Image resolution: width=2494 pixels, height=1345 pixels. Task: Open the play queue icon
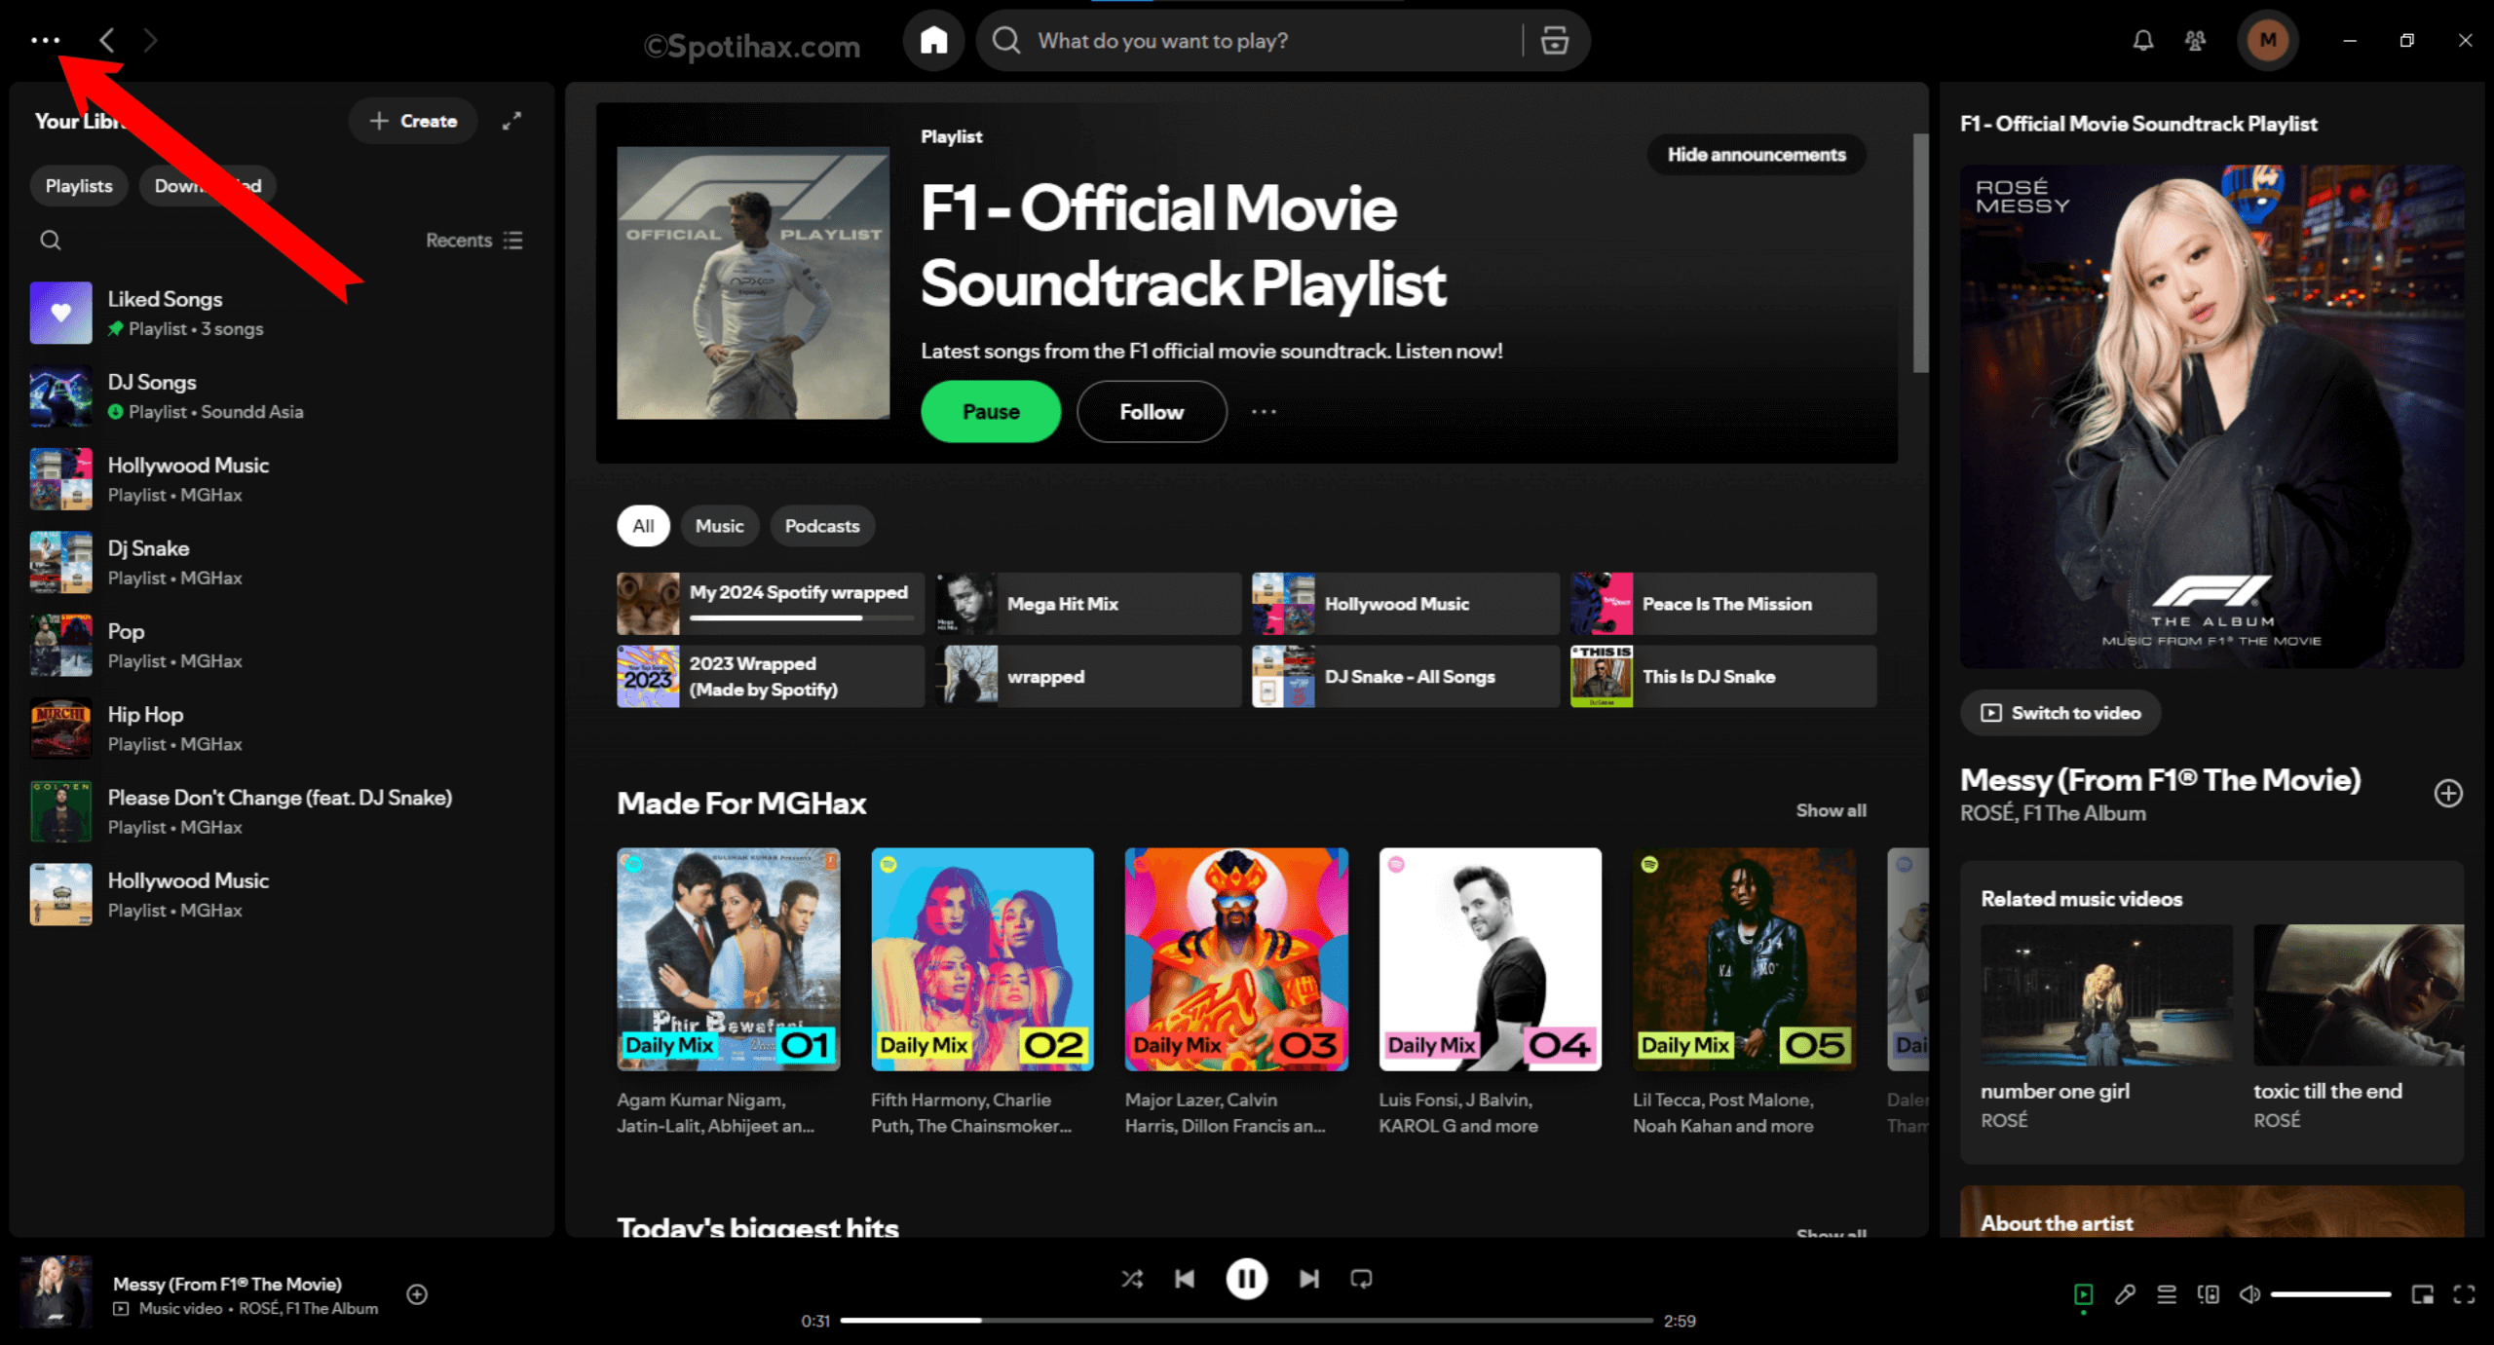click(2167, 1294)
